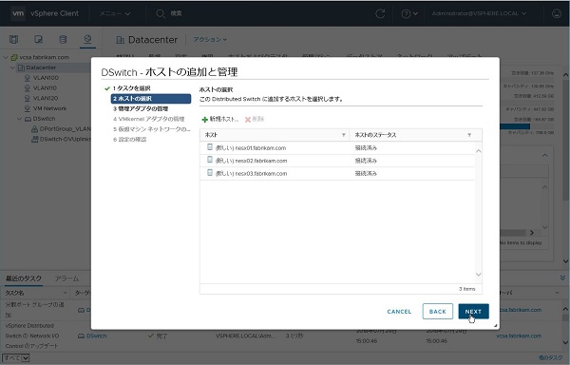Click the right arrow in background panel
570x365 pixels.
point(532,232)
